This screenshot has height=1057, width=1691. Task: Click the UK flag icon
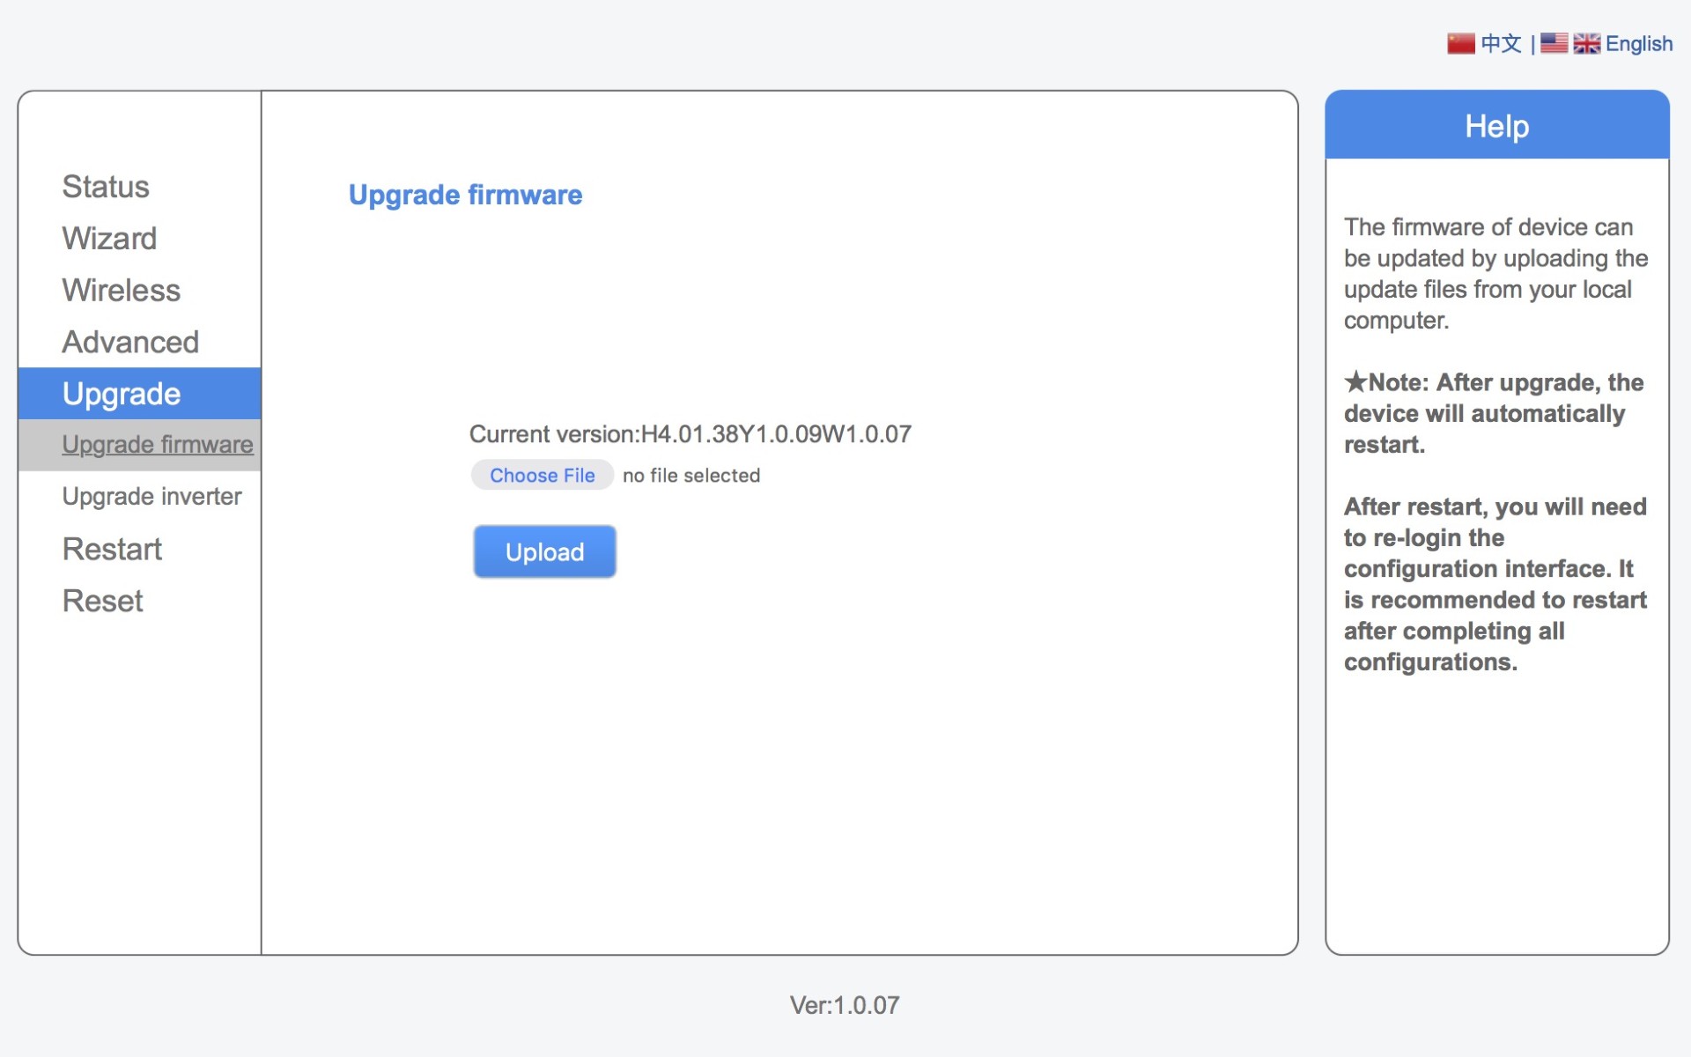(x=1586, y=43)
